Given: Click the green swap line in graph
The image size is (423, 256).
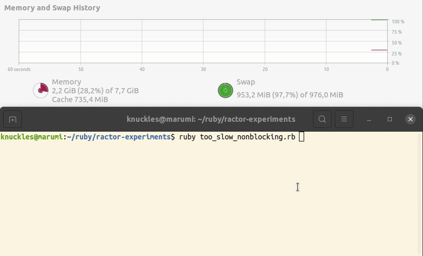Looking at the screenshot, I should (379, 20).
